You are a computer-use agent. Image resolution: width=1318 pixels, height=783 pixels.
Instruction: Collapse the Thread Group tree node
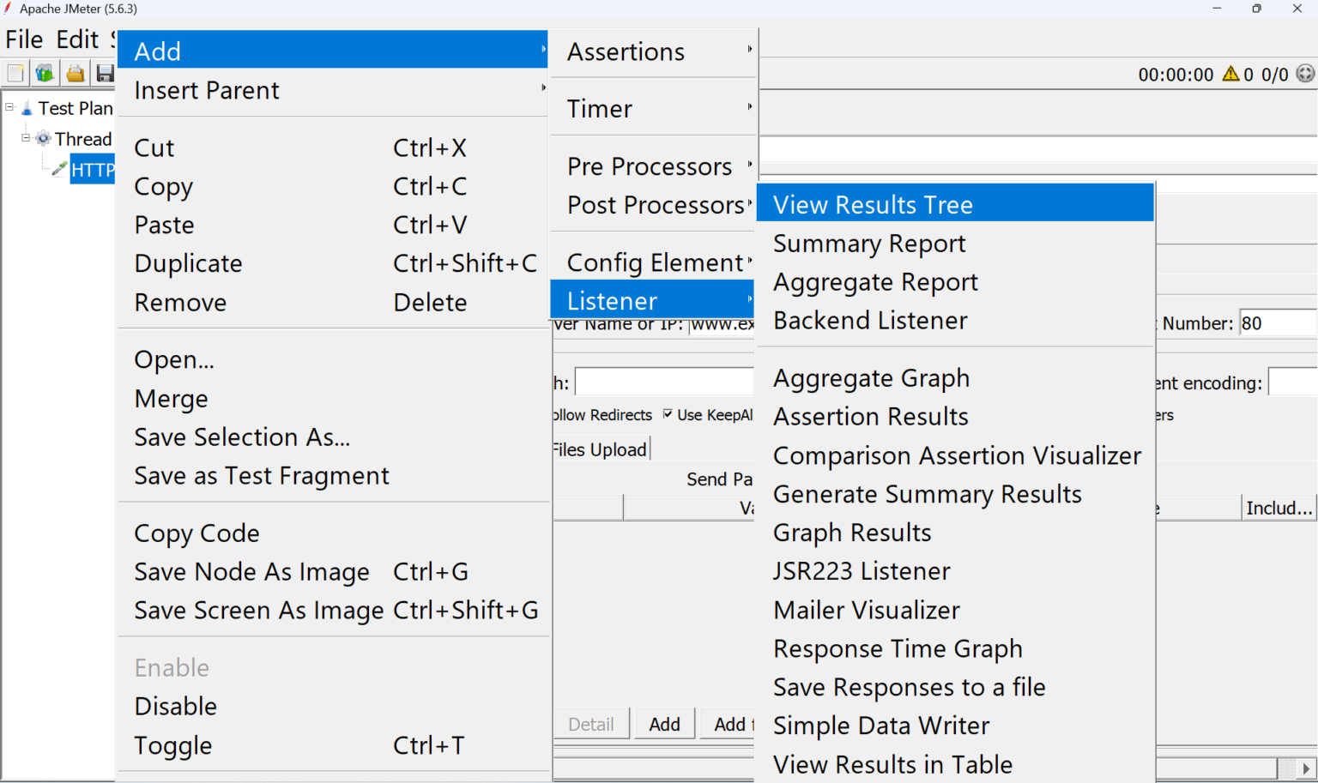coord(26,138)
